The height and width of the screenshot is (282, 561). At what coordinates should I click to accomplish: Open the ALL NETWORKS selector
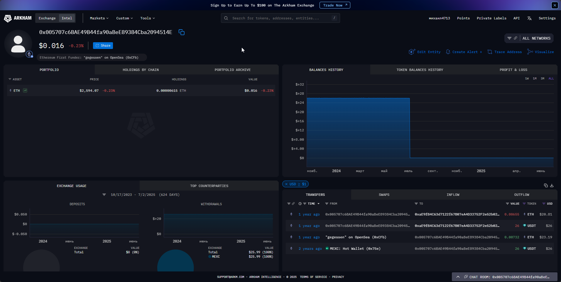click(536, 38)
